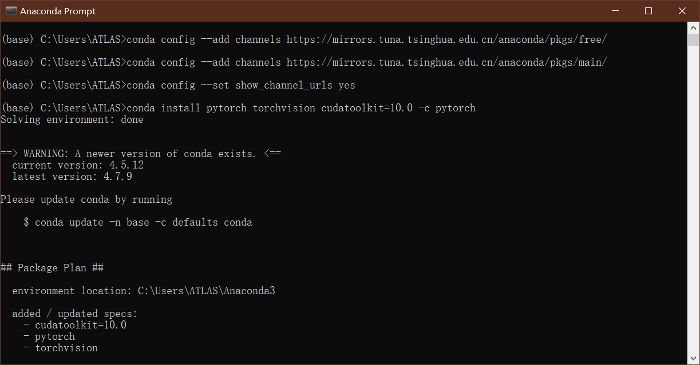This screenshot has height=365, width=700.
Task: Click the conda install pytorch command line
Action: click(x=300, y=108)
